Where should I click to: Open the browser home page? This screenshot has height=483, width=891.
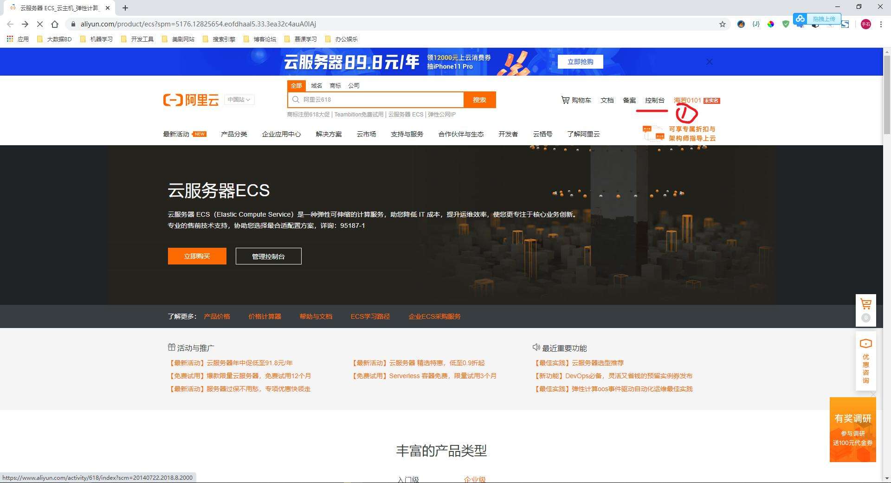[55, 24]
